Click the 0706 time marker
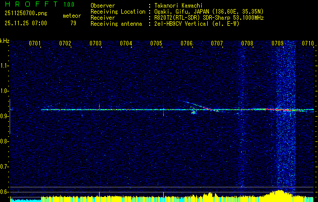The height and width of the screenshot is (202, 318). 187,43
